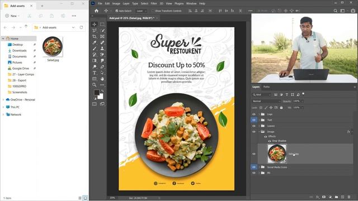Open the Edit Toolbar three-dots button
This screenshot has height=201, width=358.
tap(102, 85)
